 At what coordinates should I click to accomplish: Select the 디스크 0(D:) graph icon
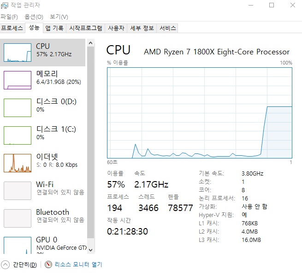coord(18,108)
